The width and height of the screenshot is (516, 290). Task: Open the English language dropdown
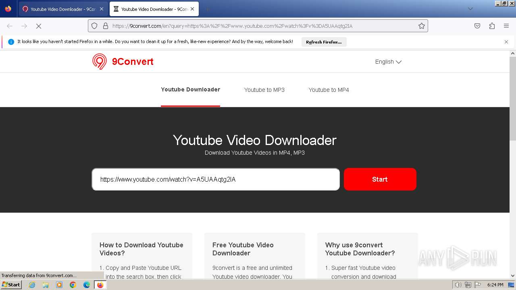pos(388,62)
